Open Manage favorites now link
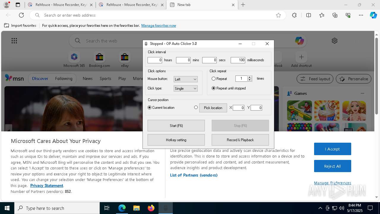Viewport: 380px width, 214px height. coord(159,26)
